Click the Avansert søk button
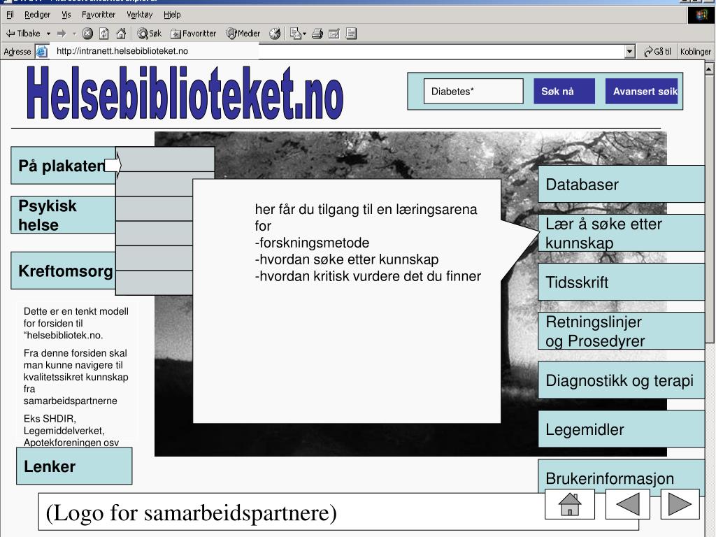 click(x=642, y=92)
